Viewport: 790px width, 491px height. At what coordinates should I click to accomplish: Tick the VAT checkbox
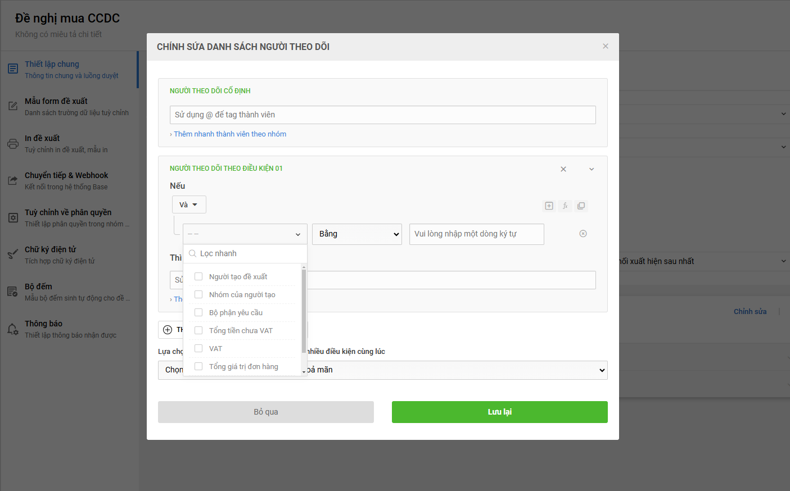[x=198, y=348]
